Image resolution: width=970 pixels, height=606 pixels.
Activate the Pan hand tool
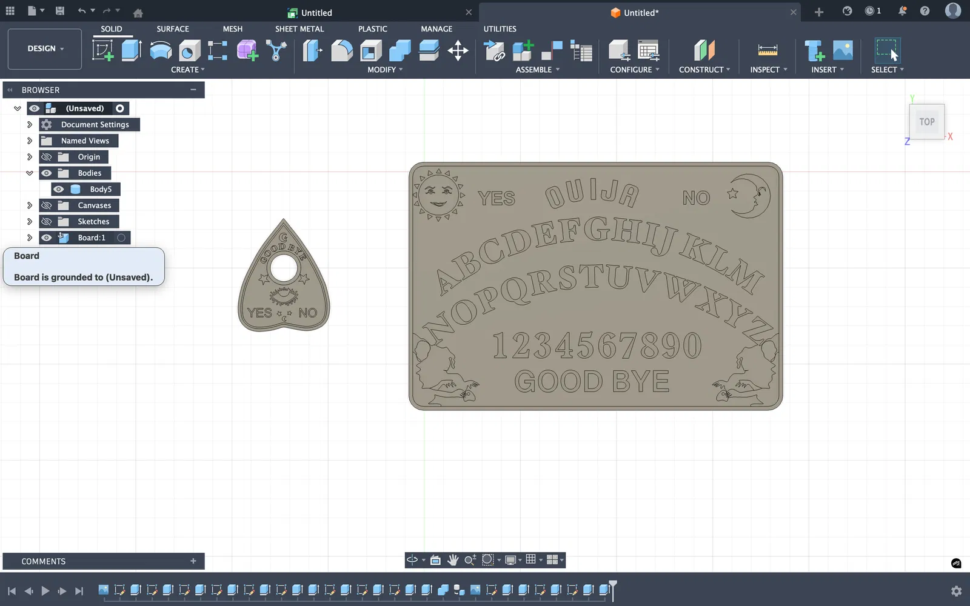coord(453,560)
